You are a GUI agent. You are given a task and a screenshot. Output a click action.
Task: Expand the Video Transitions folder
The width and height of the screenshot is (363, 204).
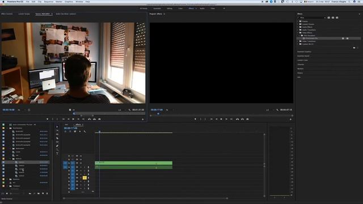(x=298, y=41)
